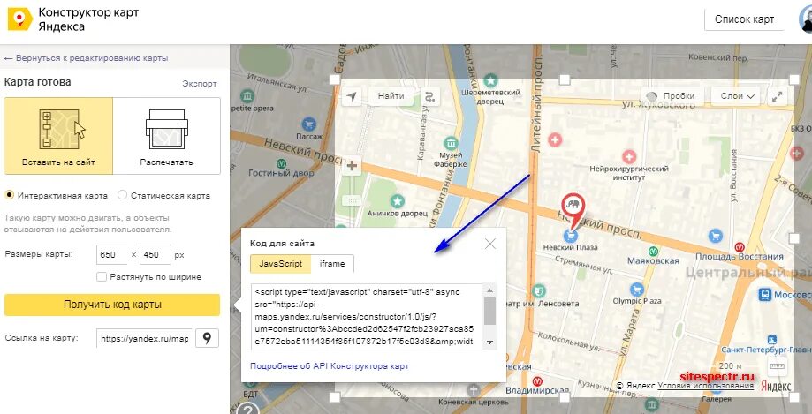
Task: Click the ruler distance tool icon
Action: pyautogui.click(x=778, y=365)
